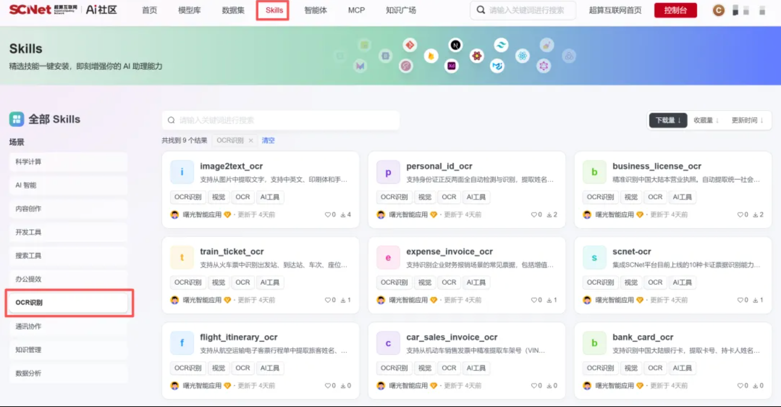The width and height of the screenshot is (781, 407).
Task: Switch to the MCP navigation tab
Action: 356,10
